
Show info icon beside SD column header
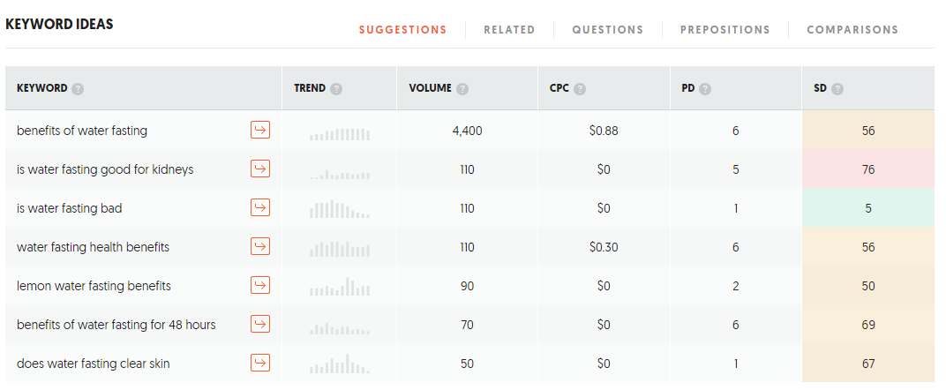pyautogui.click(x=837, y=88)
